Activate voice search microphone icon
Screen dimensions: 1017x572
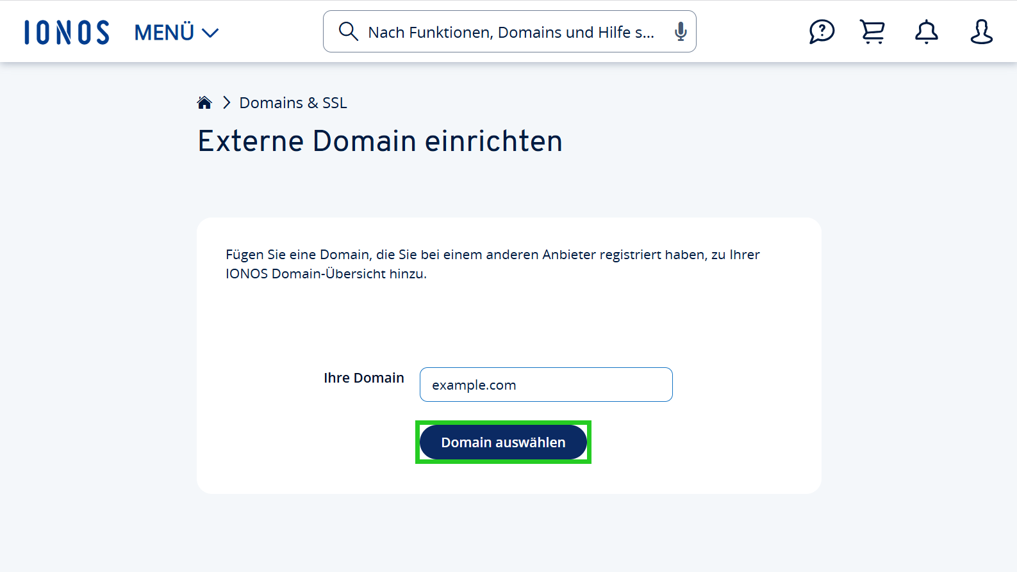tap(681, 31)
